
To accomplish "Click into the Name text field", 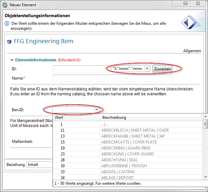I will point(112,78).
